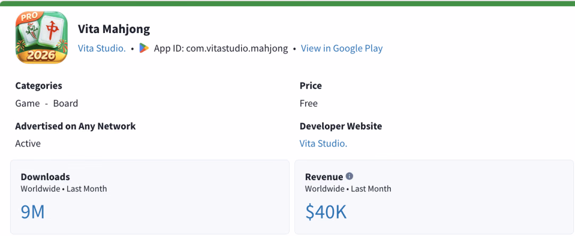Click the Developer Website heading
575x236 pixels.
click(341, 126)
